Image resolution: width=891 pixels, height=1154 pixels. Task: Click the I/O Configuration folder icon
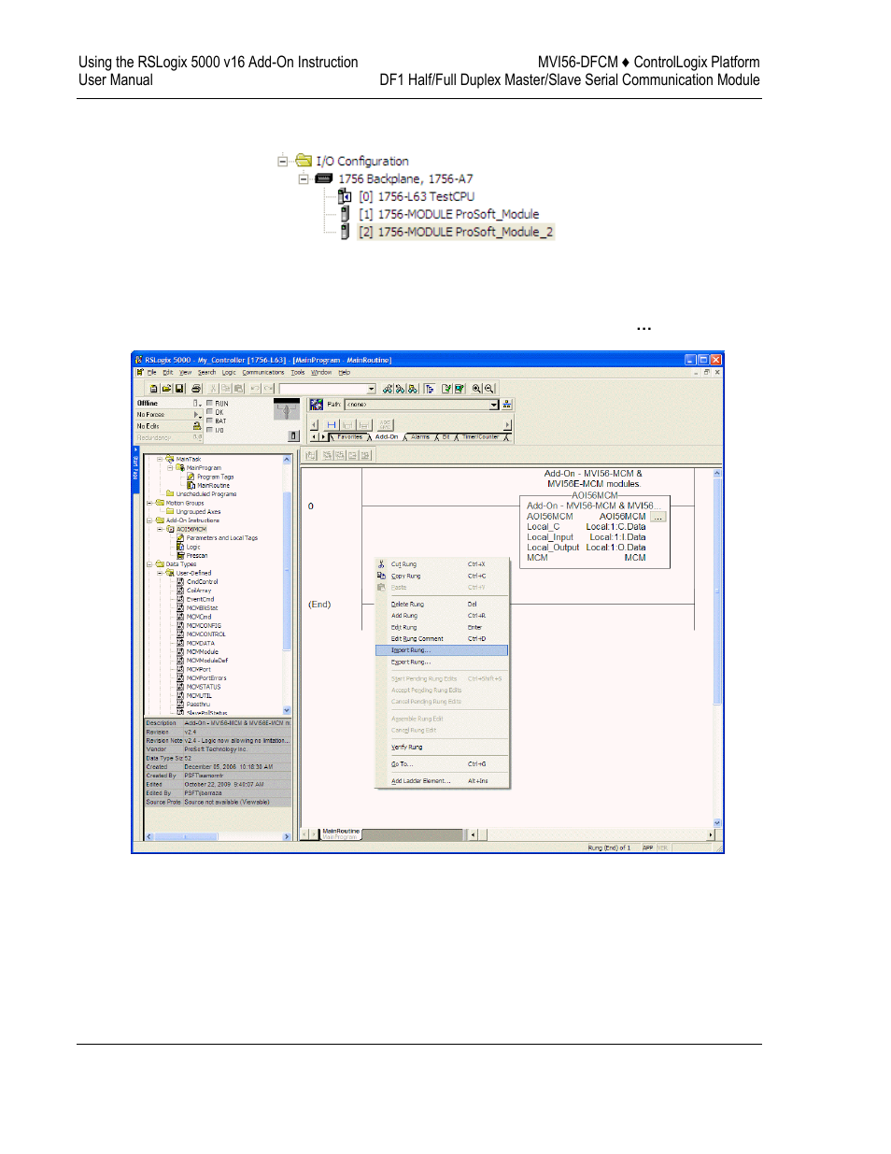click(304, 161)
